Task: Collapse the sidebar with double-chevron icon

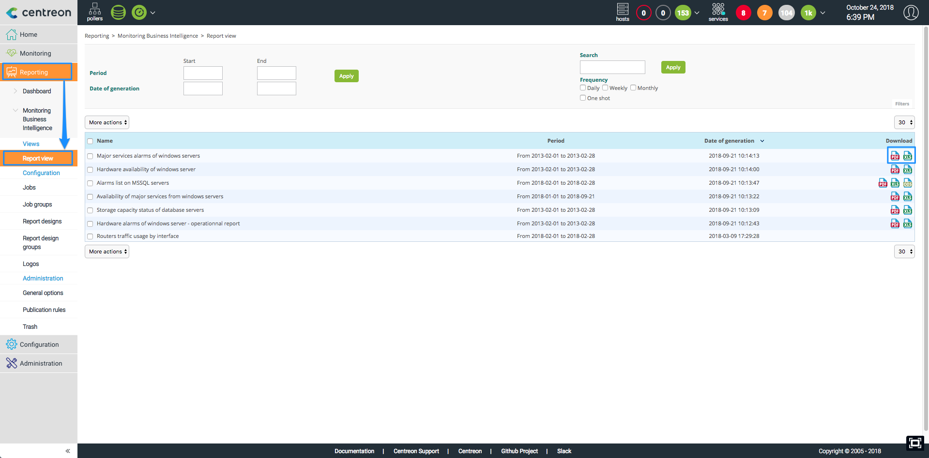Action: pyautogui.click(x=68, y=451)
